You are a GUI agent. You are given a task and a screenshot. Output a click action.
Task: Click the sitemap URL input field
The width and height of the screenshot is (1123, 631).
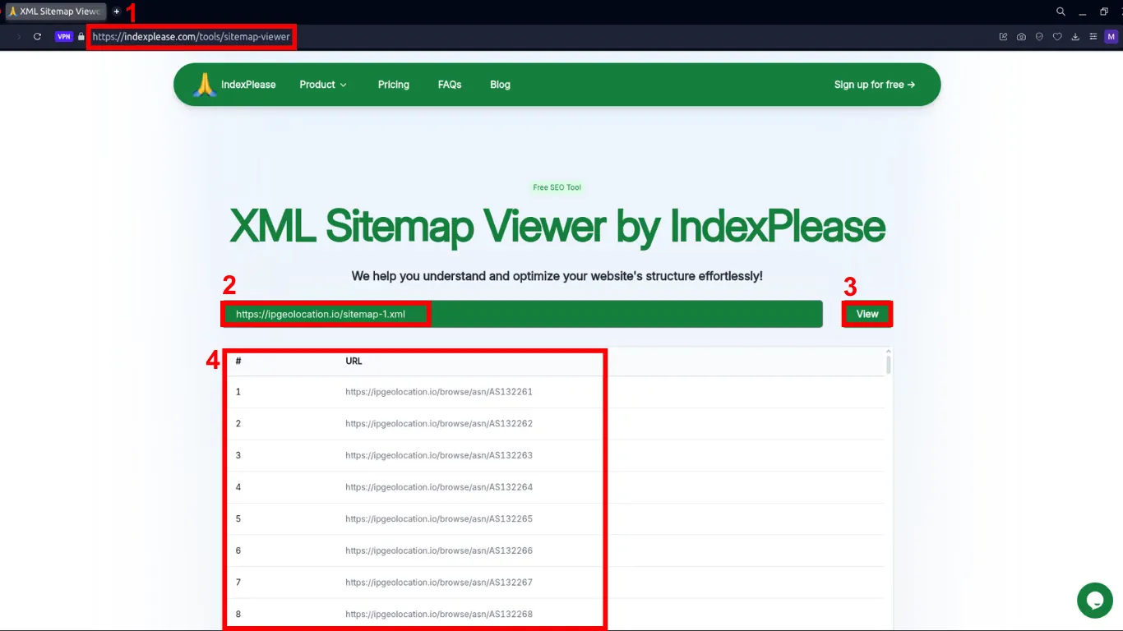click(522, 314)
